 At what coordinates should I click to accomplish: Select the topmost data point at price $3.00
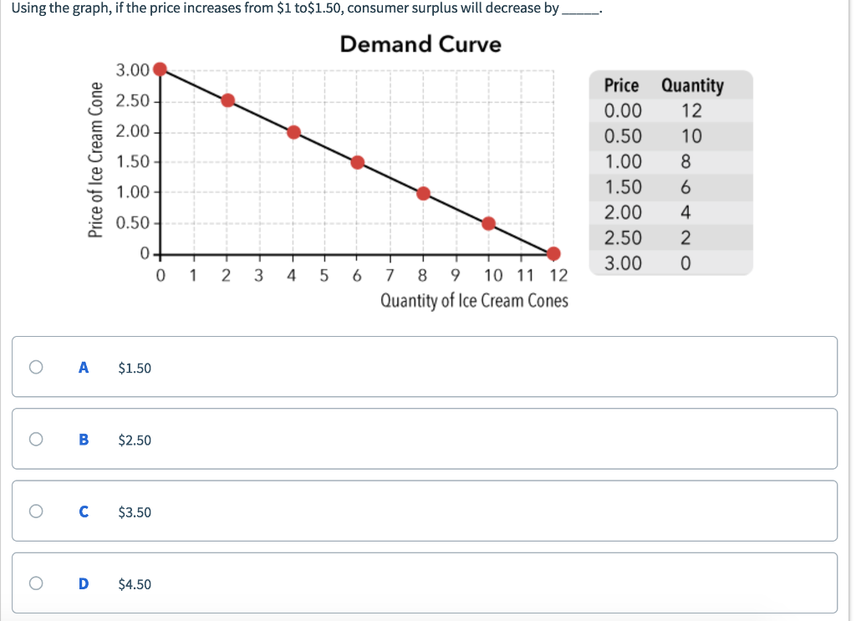159,69
